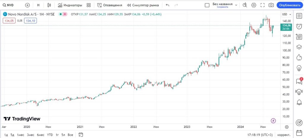This screenshot has width=304, height=138.
Task: Click the 134,05 sell price button
Action: [9, 21]
